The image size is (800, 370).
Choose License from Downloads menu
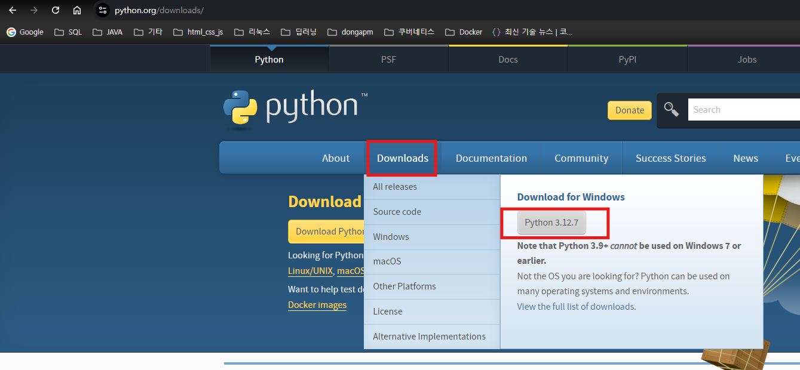(432, 312)
